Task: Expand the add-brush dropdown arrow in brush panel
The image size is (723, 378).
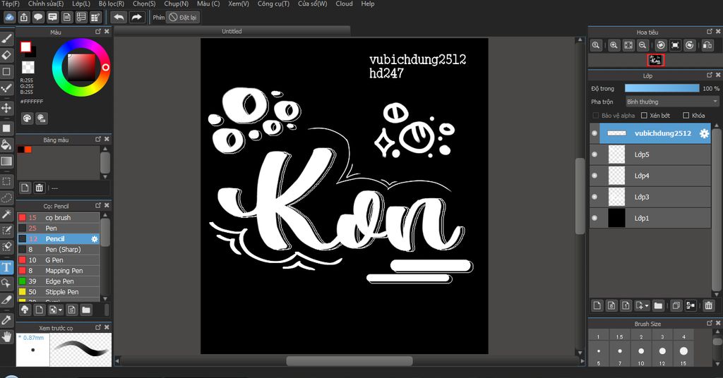Action: 61,310
